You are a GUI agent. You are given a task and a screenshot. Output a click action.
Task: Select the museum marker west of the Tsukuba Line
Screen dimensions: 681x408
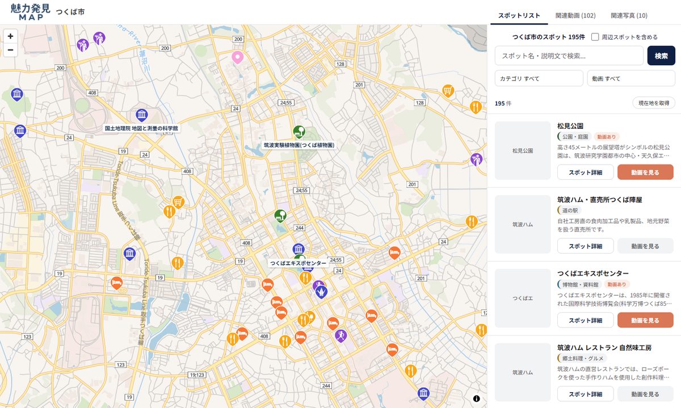click(129, 253)
